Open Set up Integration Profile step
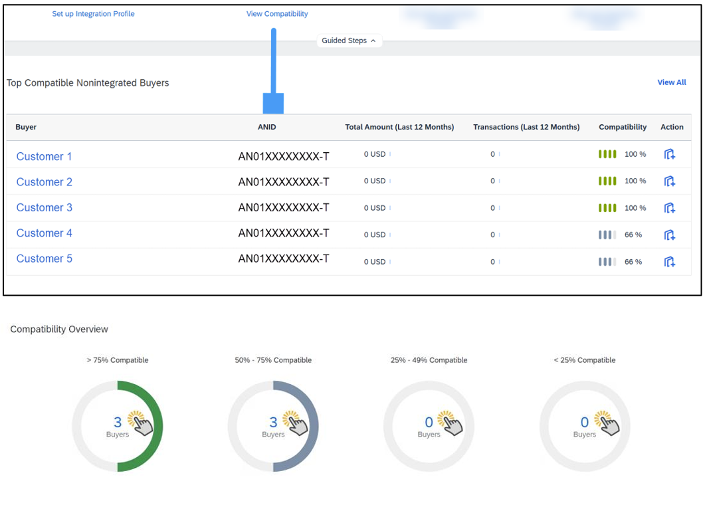This screenshot has width=703, height=515. tap(93, 14)
